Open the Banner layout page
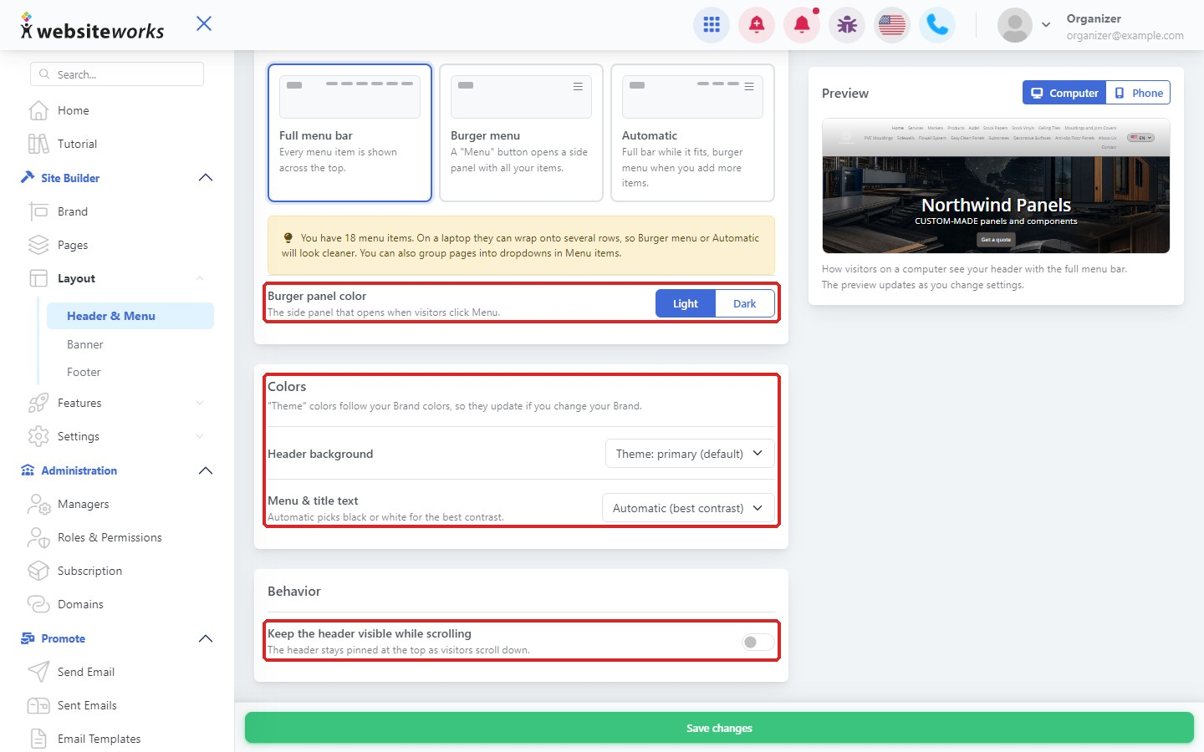1204x752 pixels. click(x=85, y=344)
